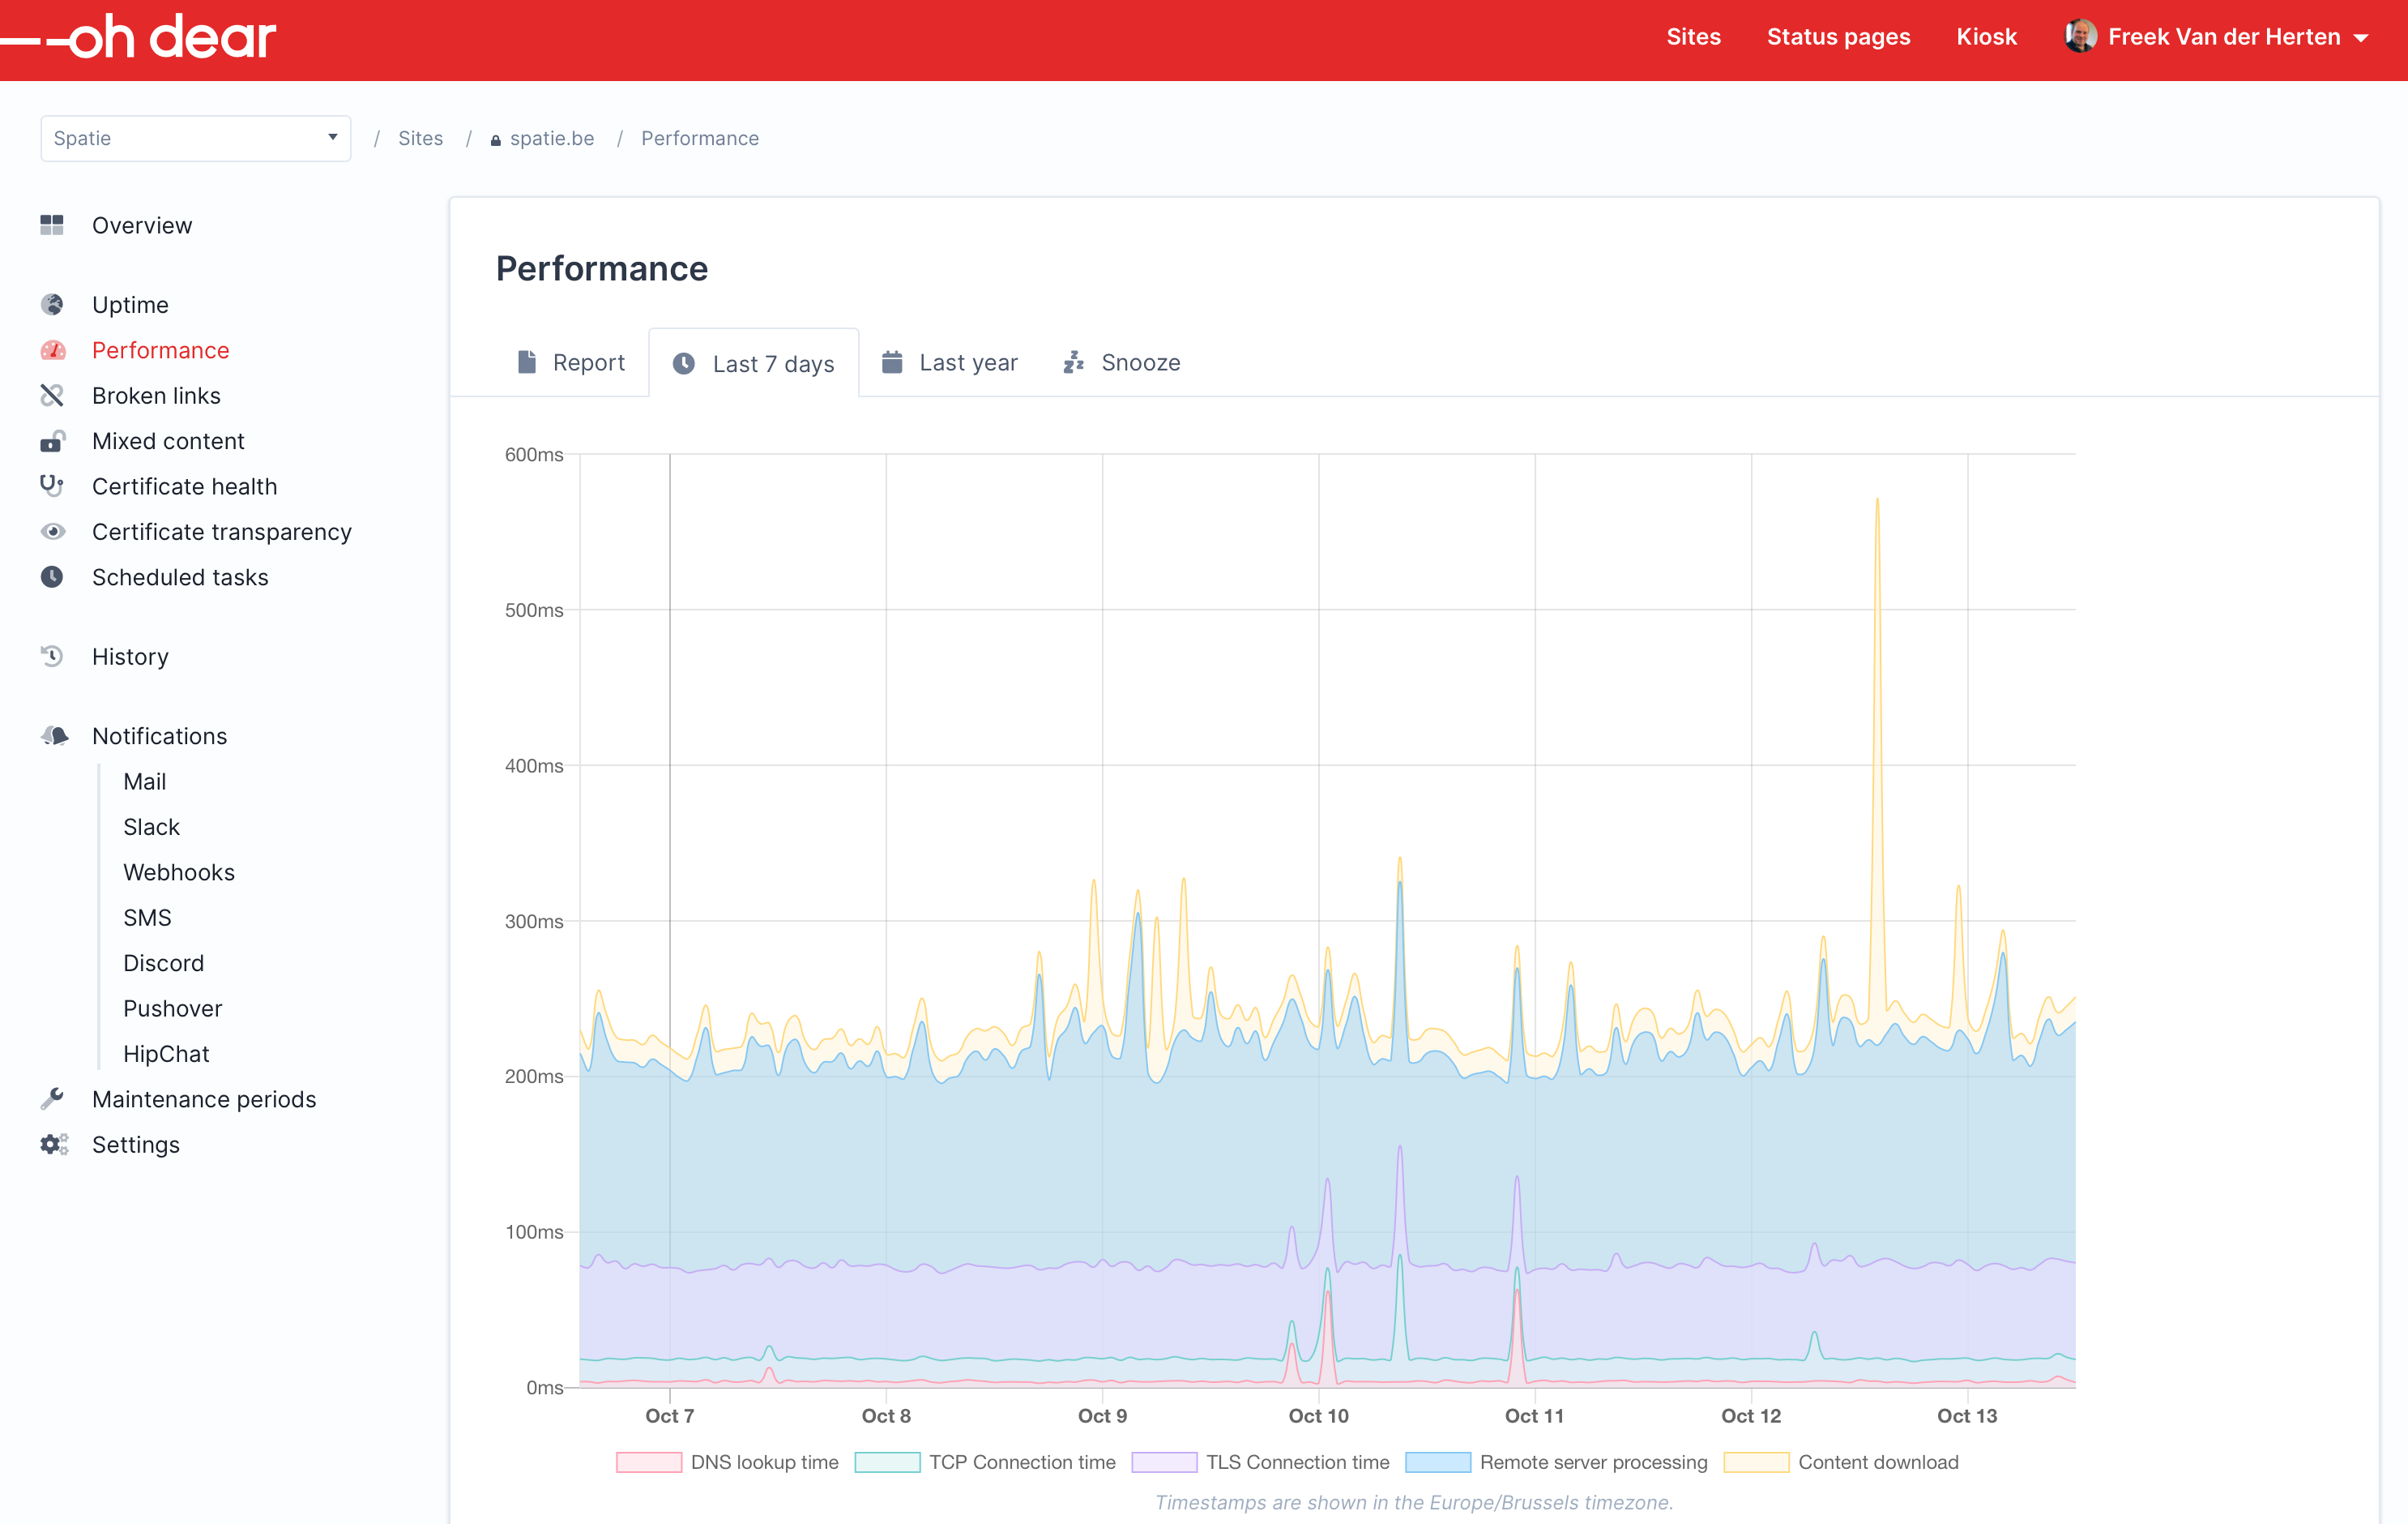Click the Certificate health stethoscope icon
The height and width of the screenshot is (1524, 2408).
52,486
